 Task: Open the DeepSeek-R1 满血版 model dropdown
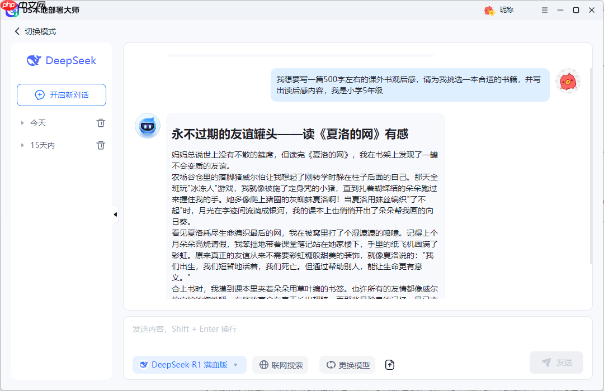(x=189, y=364)
